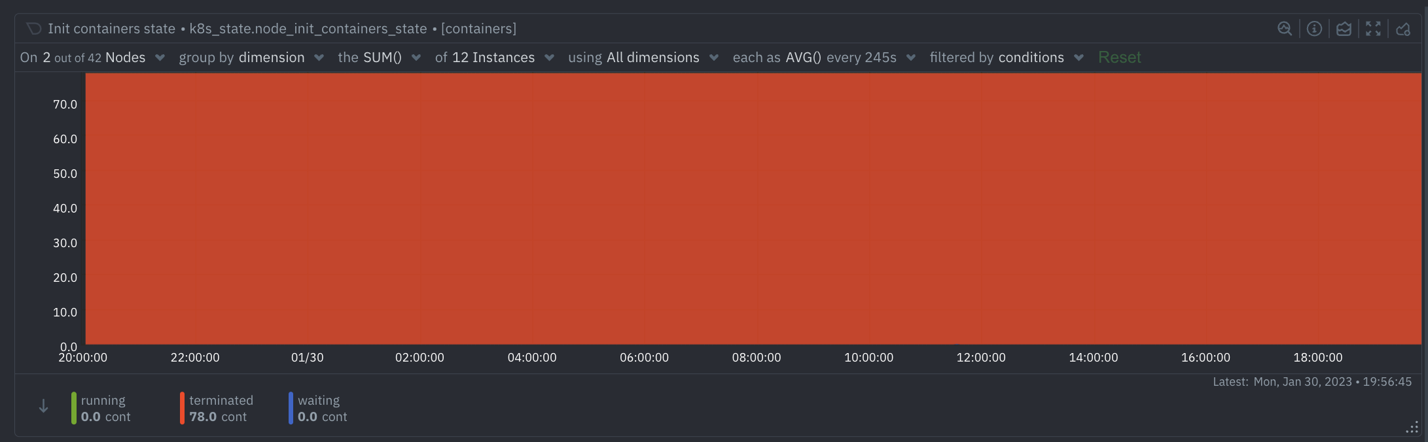Click the chart title Init containers state
Image resolution: width=1428 pixels, height=442 pixels.
(x=111, y=29)
